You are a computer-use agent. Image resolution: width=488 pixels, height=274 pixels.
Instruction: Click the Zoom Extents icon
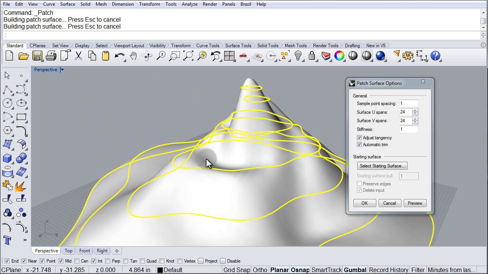click(188, 56)
